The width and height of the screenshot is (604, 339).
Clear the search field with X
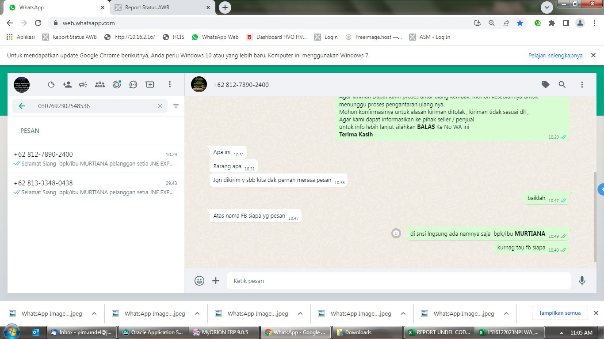coord(160,106)
